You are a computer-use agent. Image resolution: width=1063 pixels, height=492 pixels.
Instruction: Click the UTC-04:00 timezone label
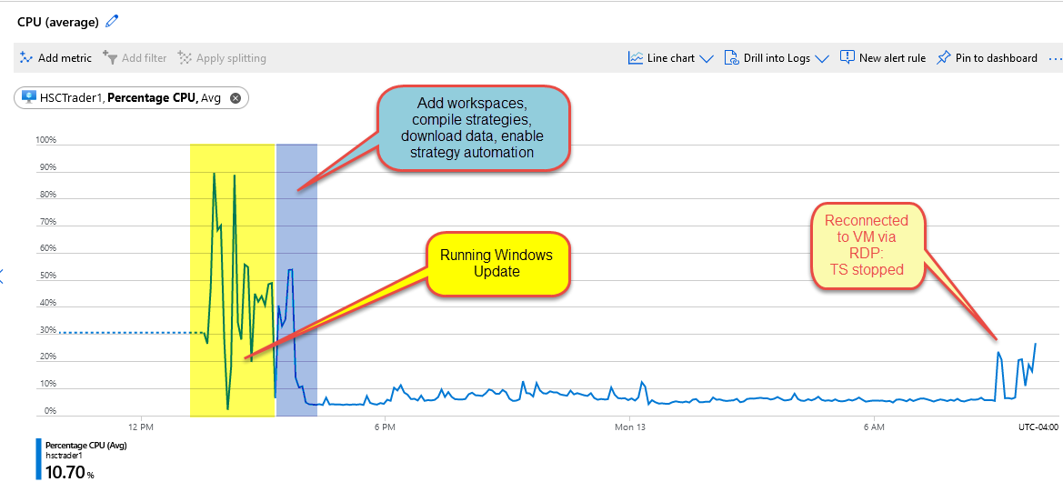(x=1038, y=427)
